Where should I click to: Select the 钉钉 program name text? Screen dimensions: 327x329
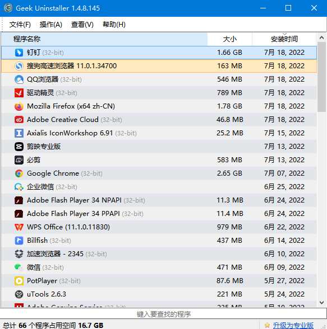coord(34,53)
